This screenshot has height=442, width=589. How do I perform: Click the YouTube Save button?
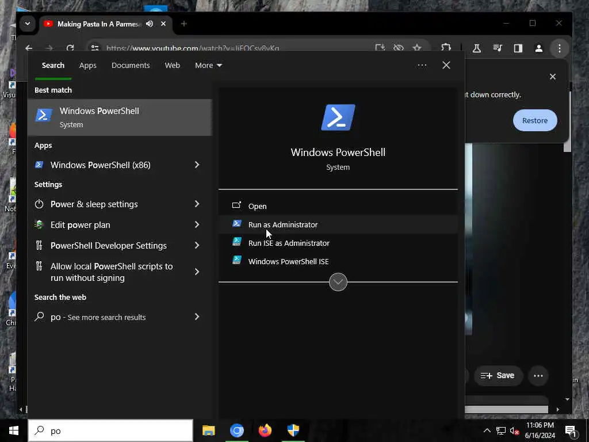pyautogui.click(x=498, y=375)
